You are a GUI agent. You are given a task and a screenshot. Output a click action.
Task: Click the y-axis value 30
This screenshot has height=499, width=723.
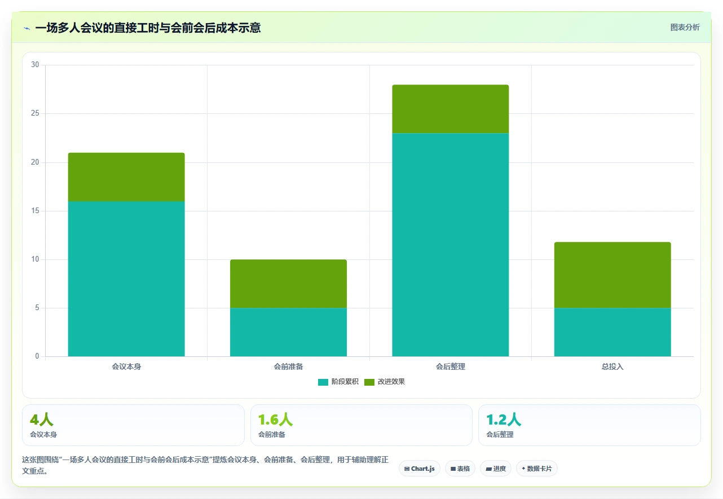tap(35, 65)
